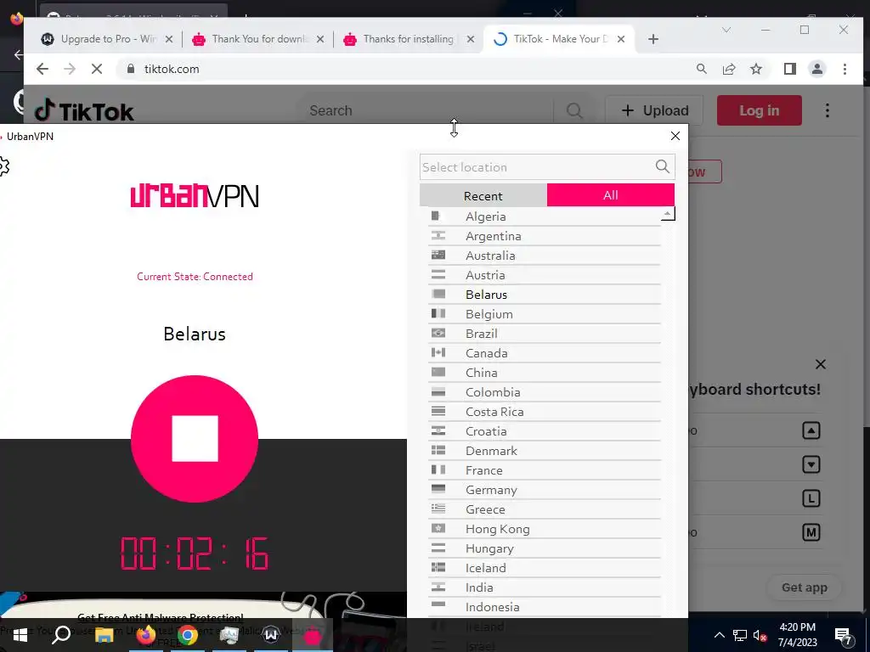The width and height of the screenshot is (870, 652).
Task: Select Croatia from the country list
Action: [x=545, y=431]
